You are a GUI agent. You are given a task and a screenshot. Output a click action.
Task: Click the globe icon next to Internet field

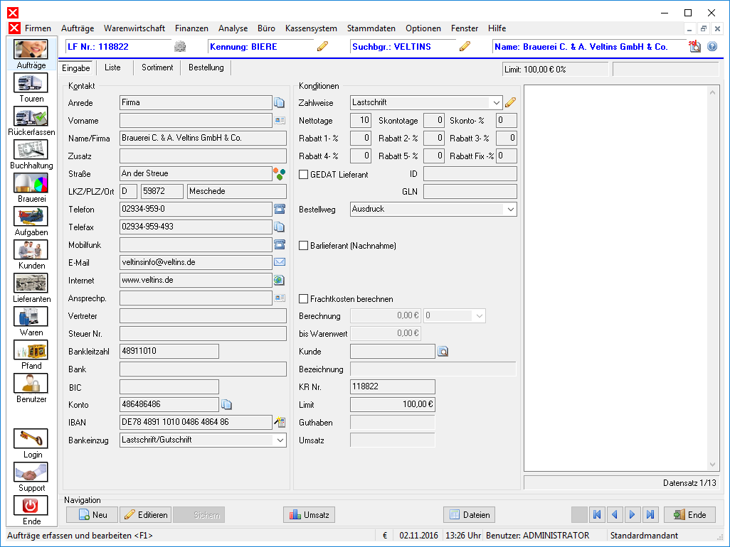click(x=280, y=280)
